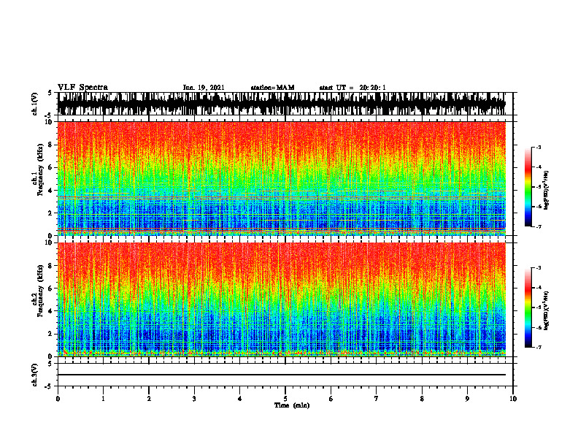Click ch.2 colorbar tick label "-6"

[539, 327]
